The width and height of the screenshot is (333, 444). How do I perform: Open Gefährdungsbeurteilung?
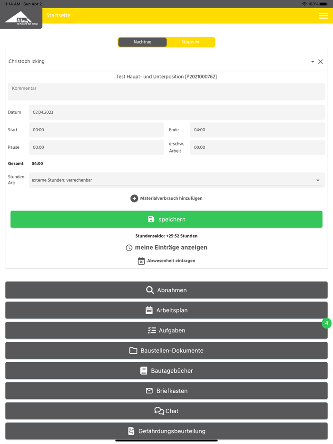166,431
